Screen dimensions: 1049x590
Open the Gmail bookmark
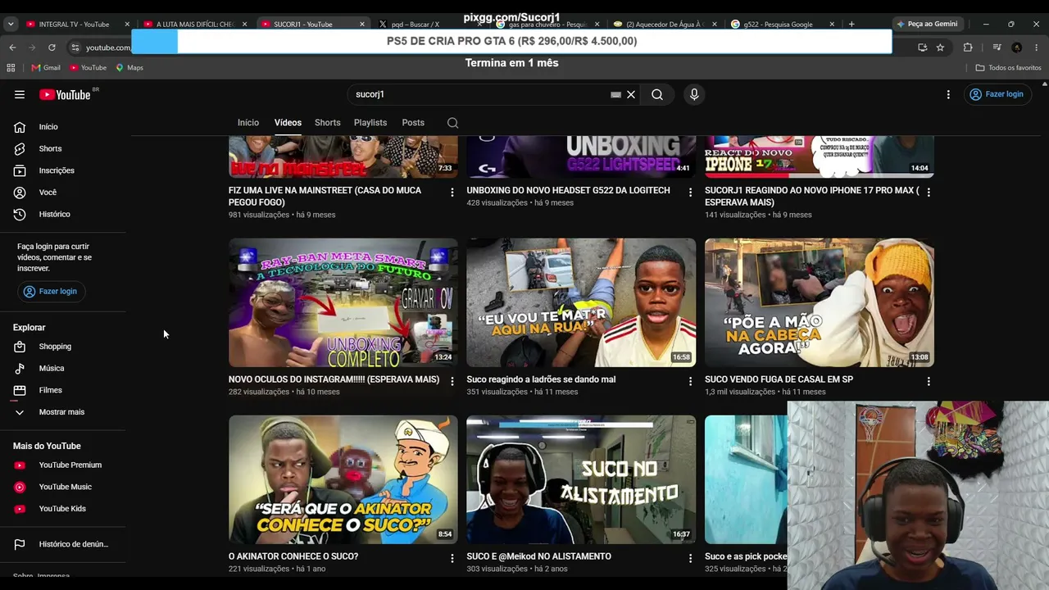click(x=46, y=67)
